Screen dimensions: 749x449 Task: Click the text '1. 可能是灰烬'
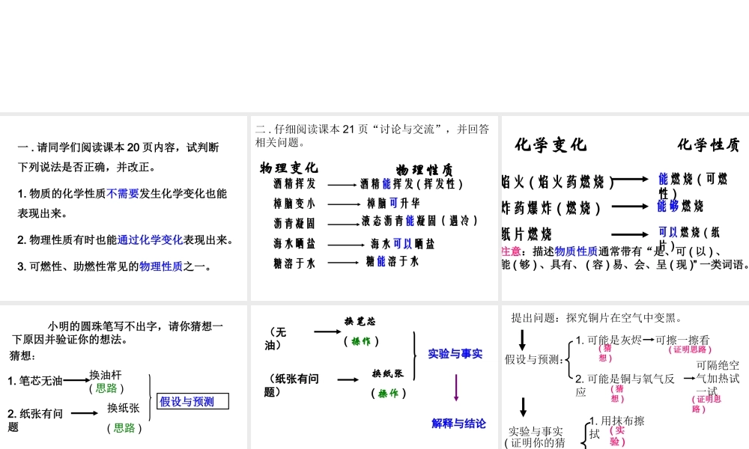608,340
